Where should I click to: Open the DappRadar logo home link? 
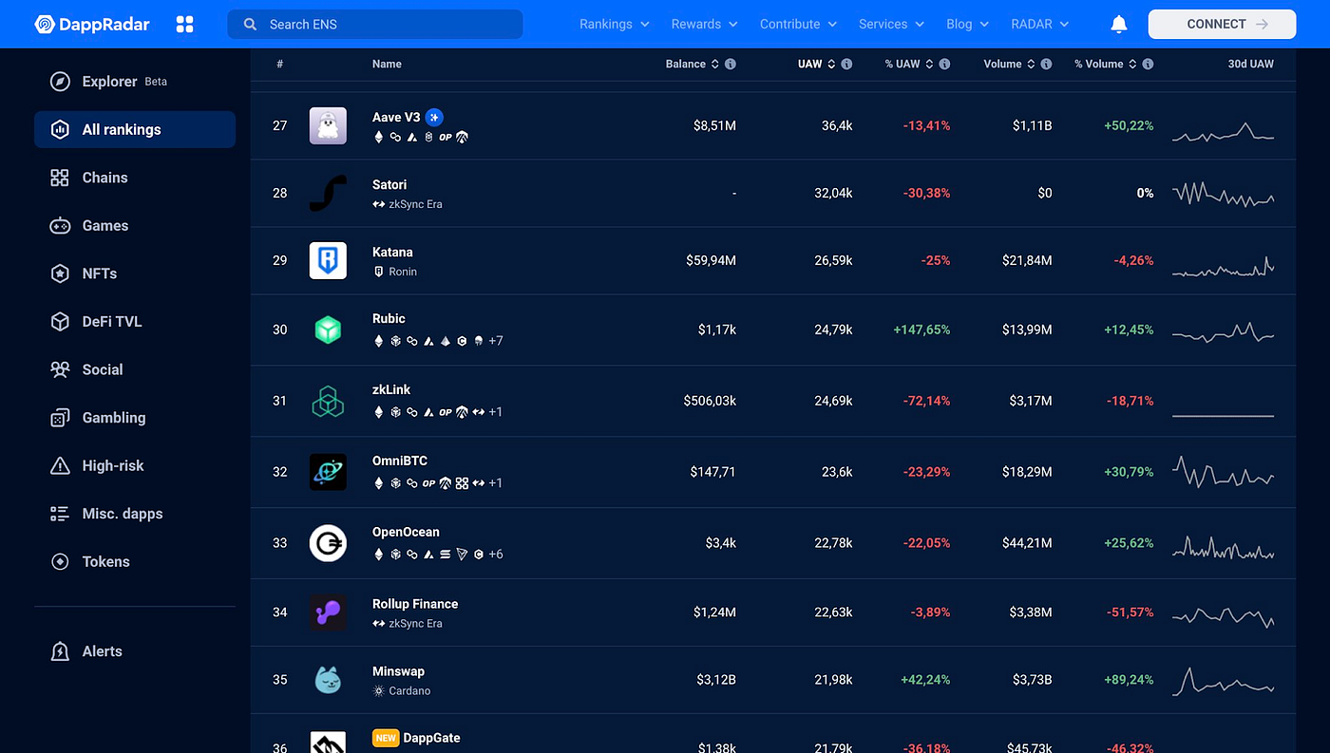point(92,24)
